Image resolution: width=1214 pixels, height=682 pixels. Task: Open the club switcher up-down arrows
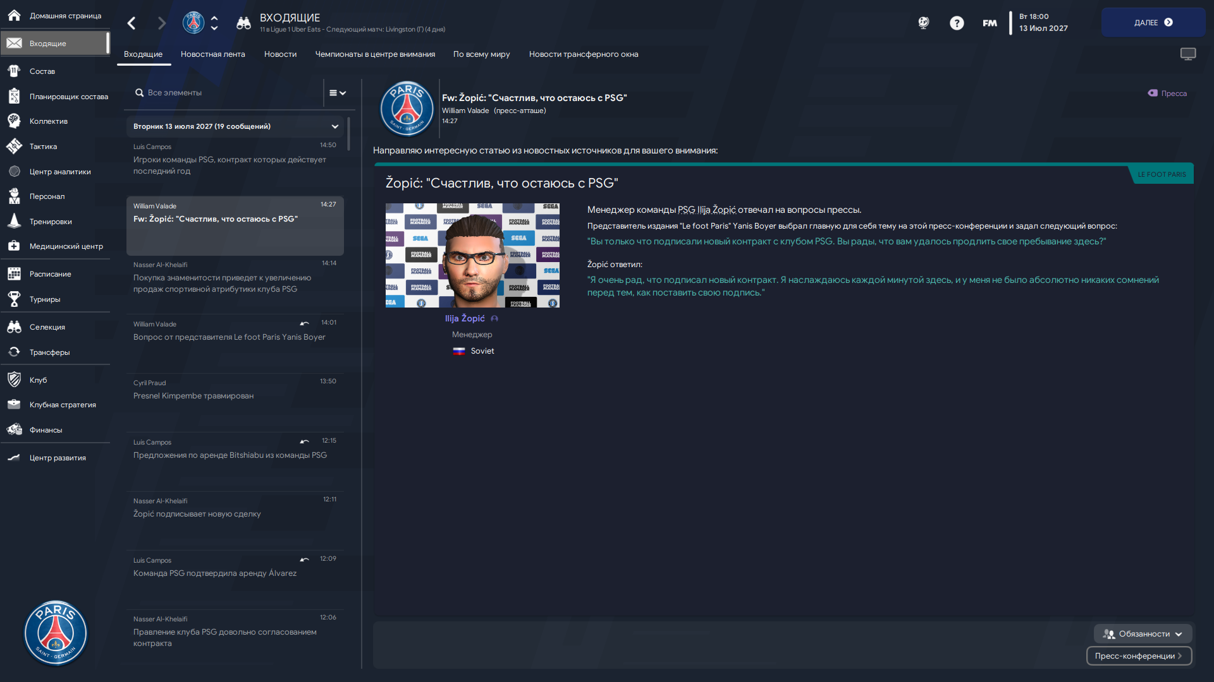(x=214, y=23)
